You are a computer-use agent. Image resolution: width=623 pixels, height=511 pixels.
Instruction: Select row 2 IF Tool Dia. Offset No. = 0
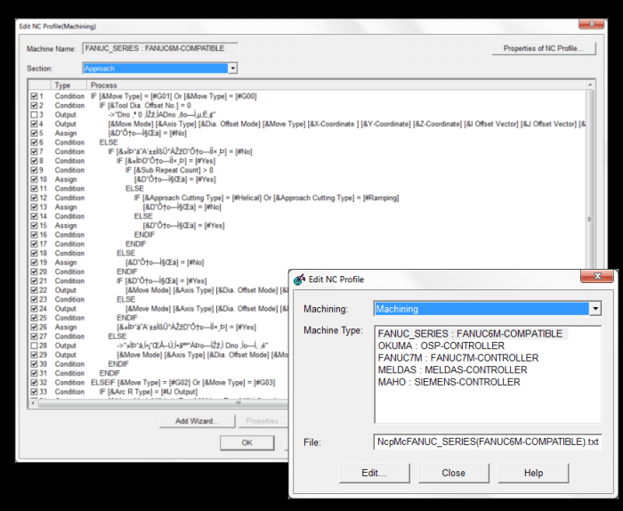[x=145, y=105]
